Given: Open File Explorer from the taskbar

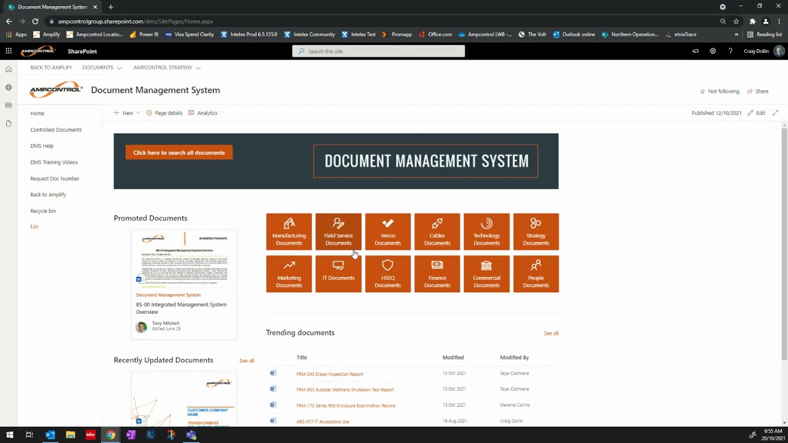Looking at the screenshot, I should click(70, 435).
